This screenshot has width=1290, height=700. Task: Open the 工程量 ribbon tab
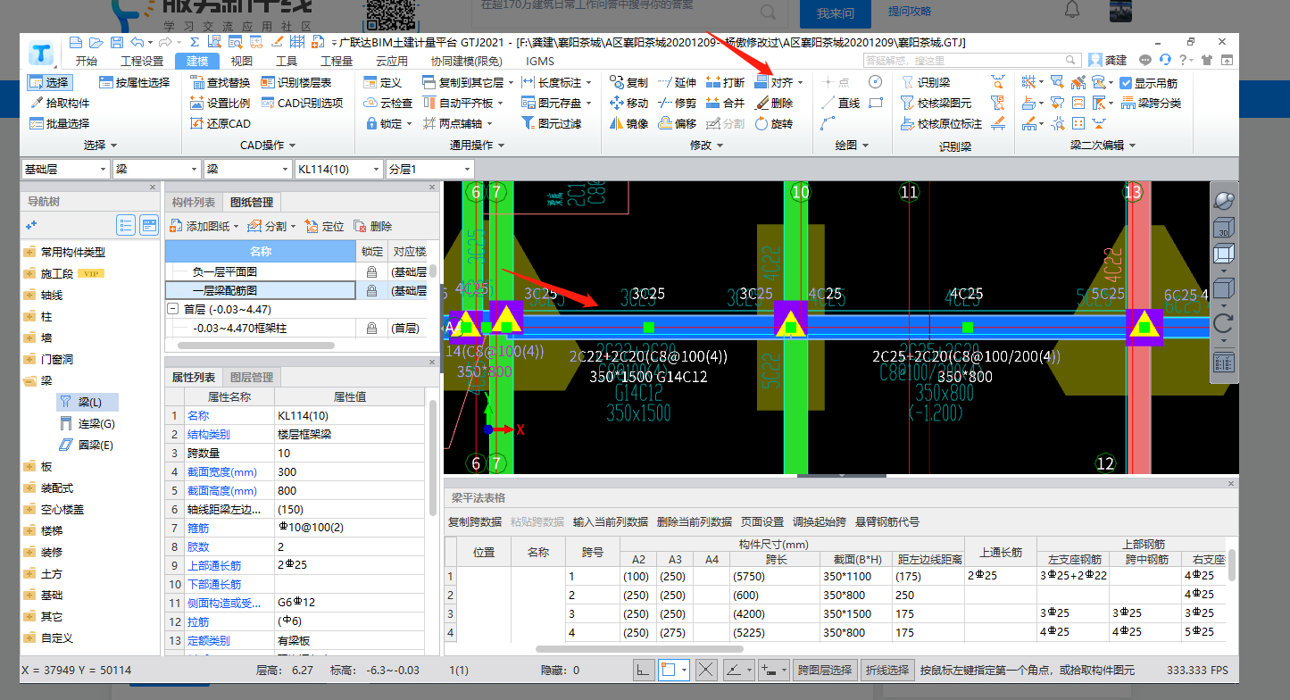click(337, 61)
